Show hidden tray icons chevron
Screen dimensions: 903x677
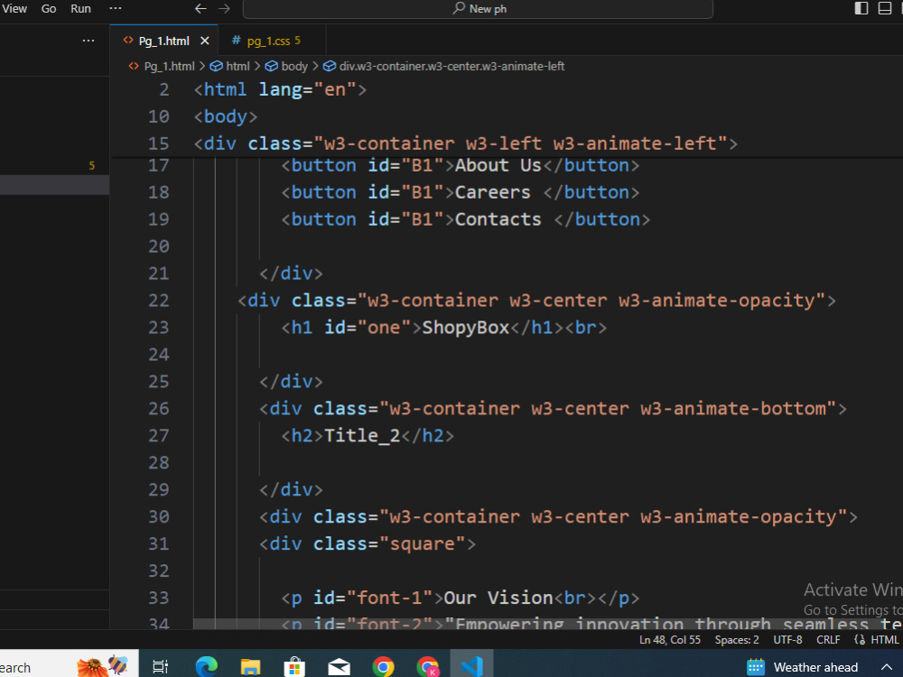pos(887,667)
